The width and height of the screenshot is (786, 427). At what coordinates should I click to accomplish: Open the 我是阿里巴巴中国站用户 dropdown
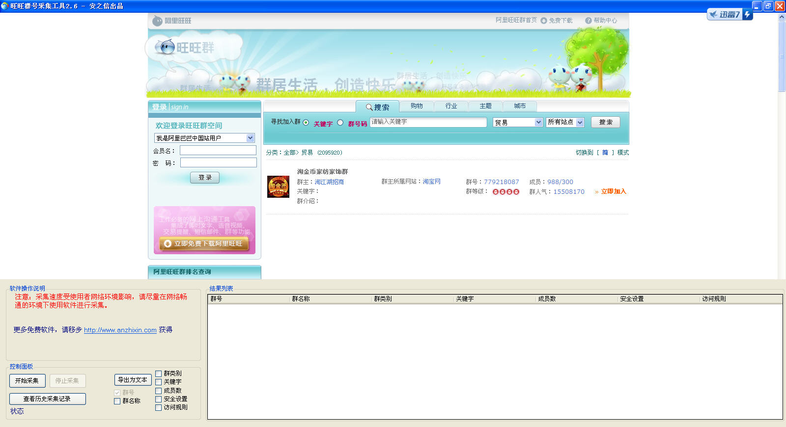(204, 138)
